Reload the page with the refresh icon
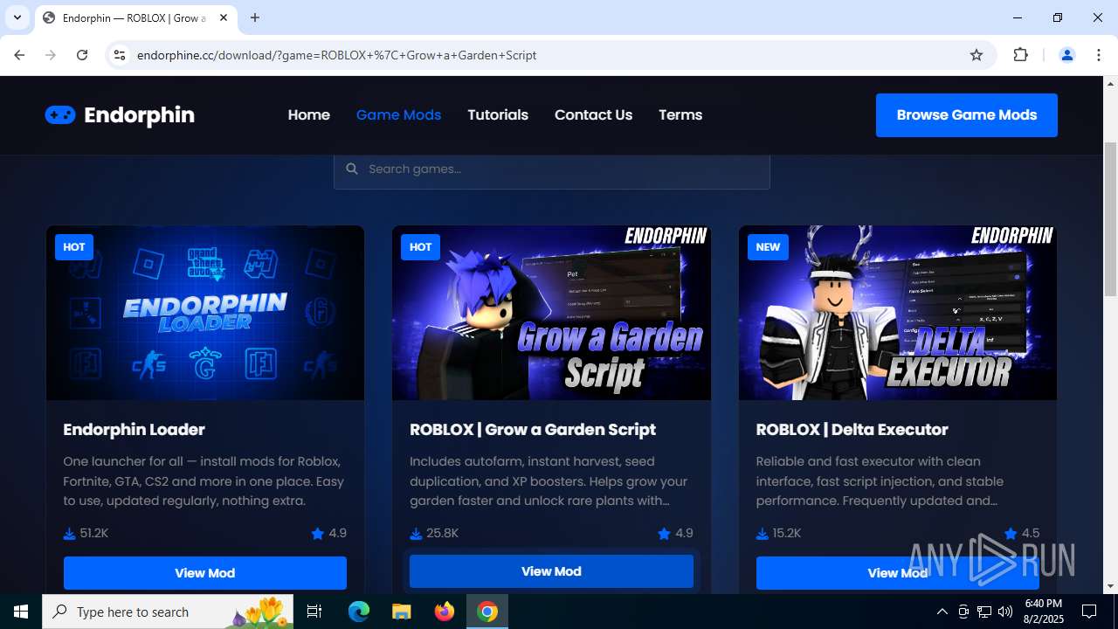Viewport: 1118px width, 629px height. click(x=82, y=55)
